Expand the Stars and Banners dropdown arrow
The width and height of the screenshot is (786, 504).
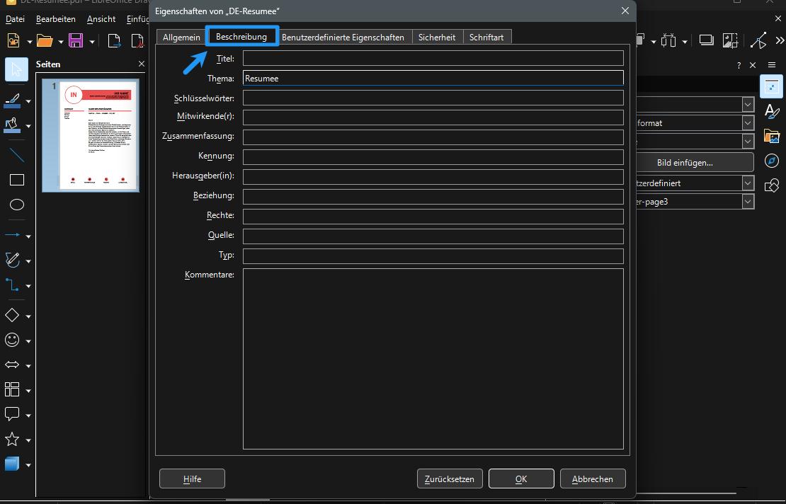pos(28,440)
